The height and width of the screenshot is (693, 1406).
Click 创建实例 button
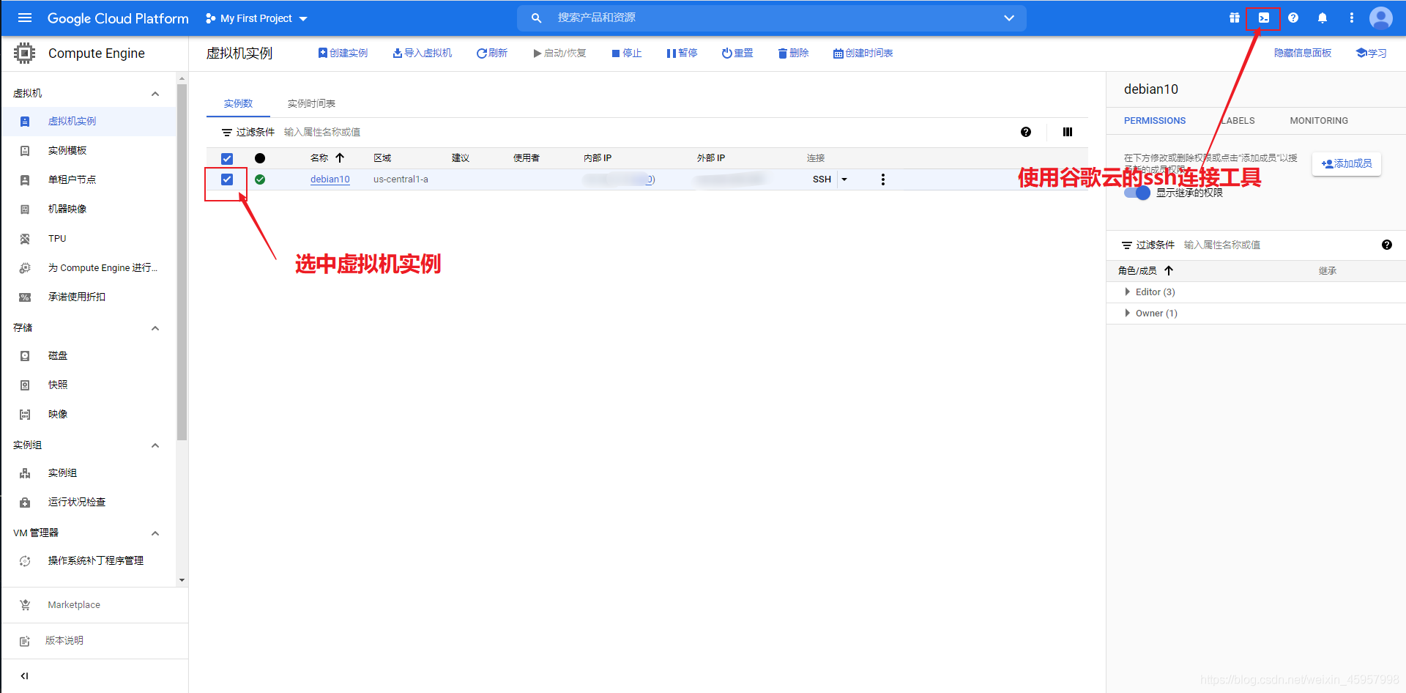click(x=343, y=53)
